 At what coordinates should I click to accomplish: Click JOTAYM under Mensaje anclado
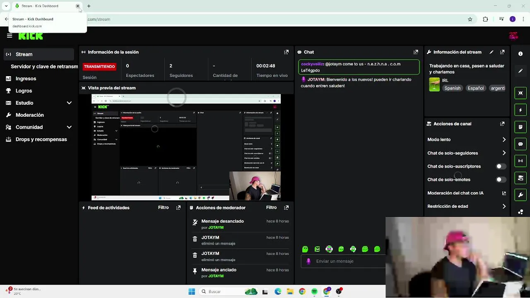pyautogui.click(x=216, y=276)
